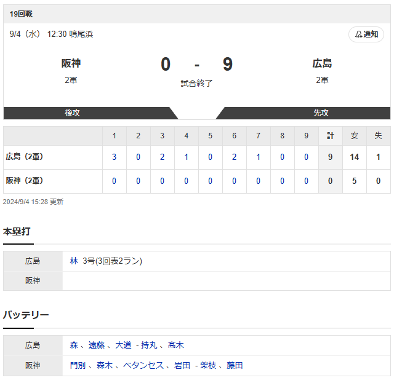
Task: Click the バッテリー section heading
Action: [x=26, y=315]
